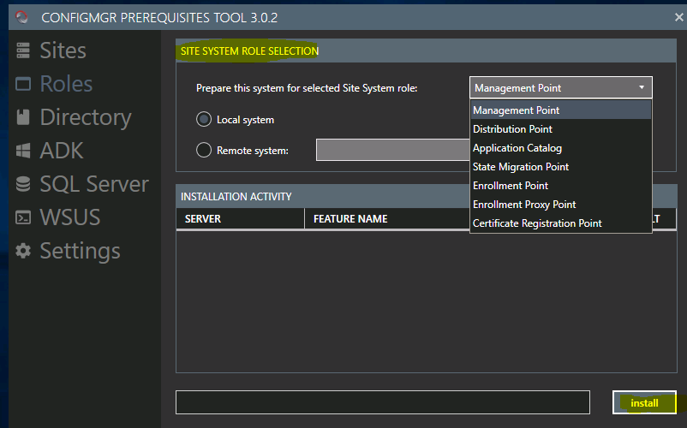Screen dimensions: 687x428
Task: Choose Management Point from the list
Action: pos(561,110)
